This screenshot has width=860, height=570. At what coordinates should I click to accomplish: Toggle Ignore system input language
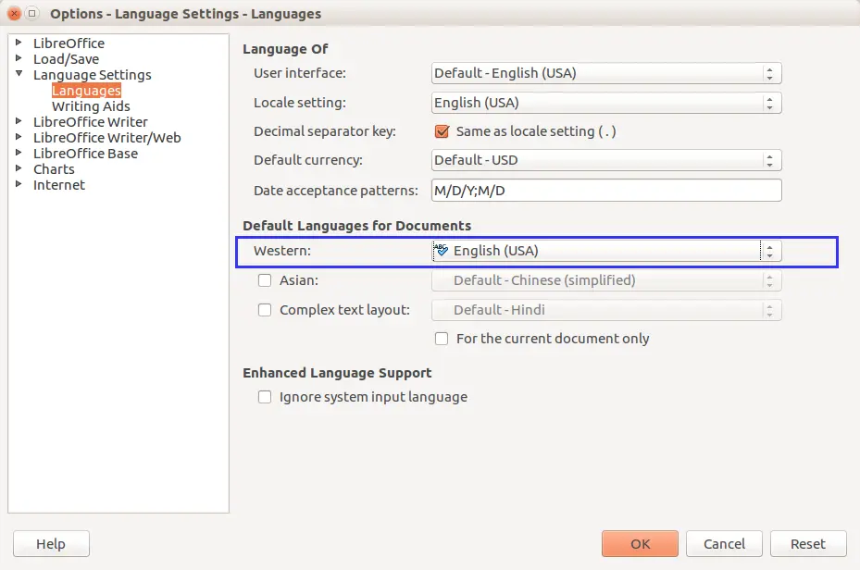coord(265,397)
